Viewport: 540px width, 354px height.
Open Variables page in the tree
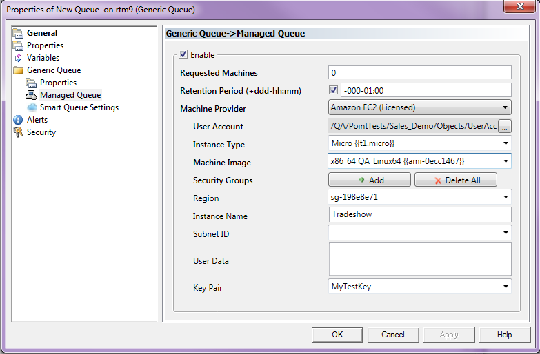coord(43,58)
